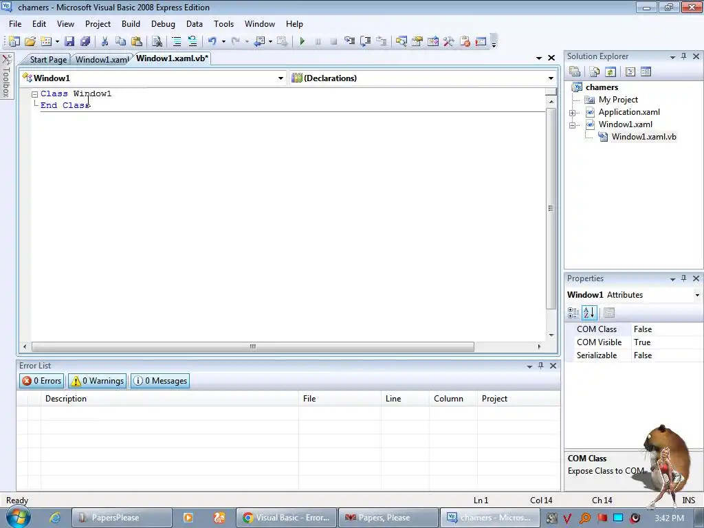Expand the Application.xaml tree node

point(573,113)
